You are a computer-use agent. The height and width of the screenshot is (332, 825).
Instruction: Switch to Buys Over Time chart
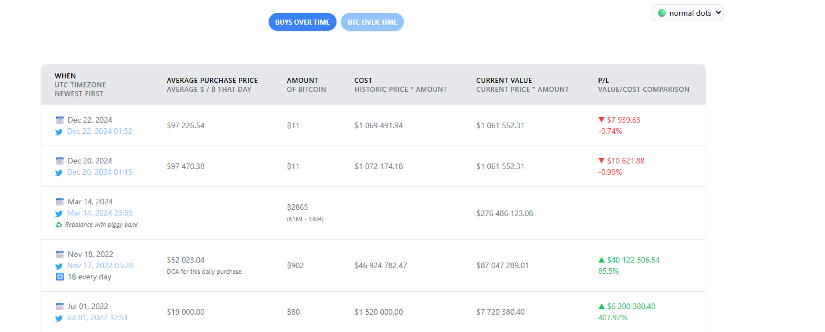302,22
